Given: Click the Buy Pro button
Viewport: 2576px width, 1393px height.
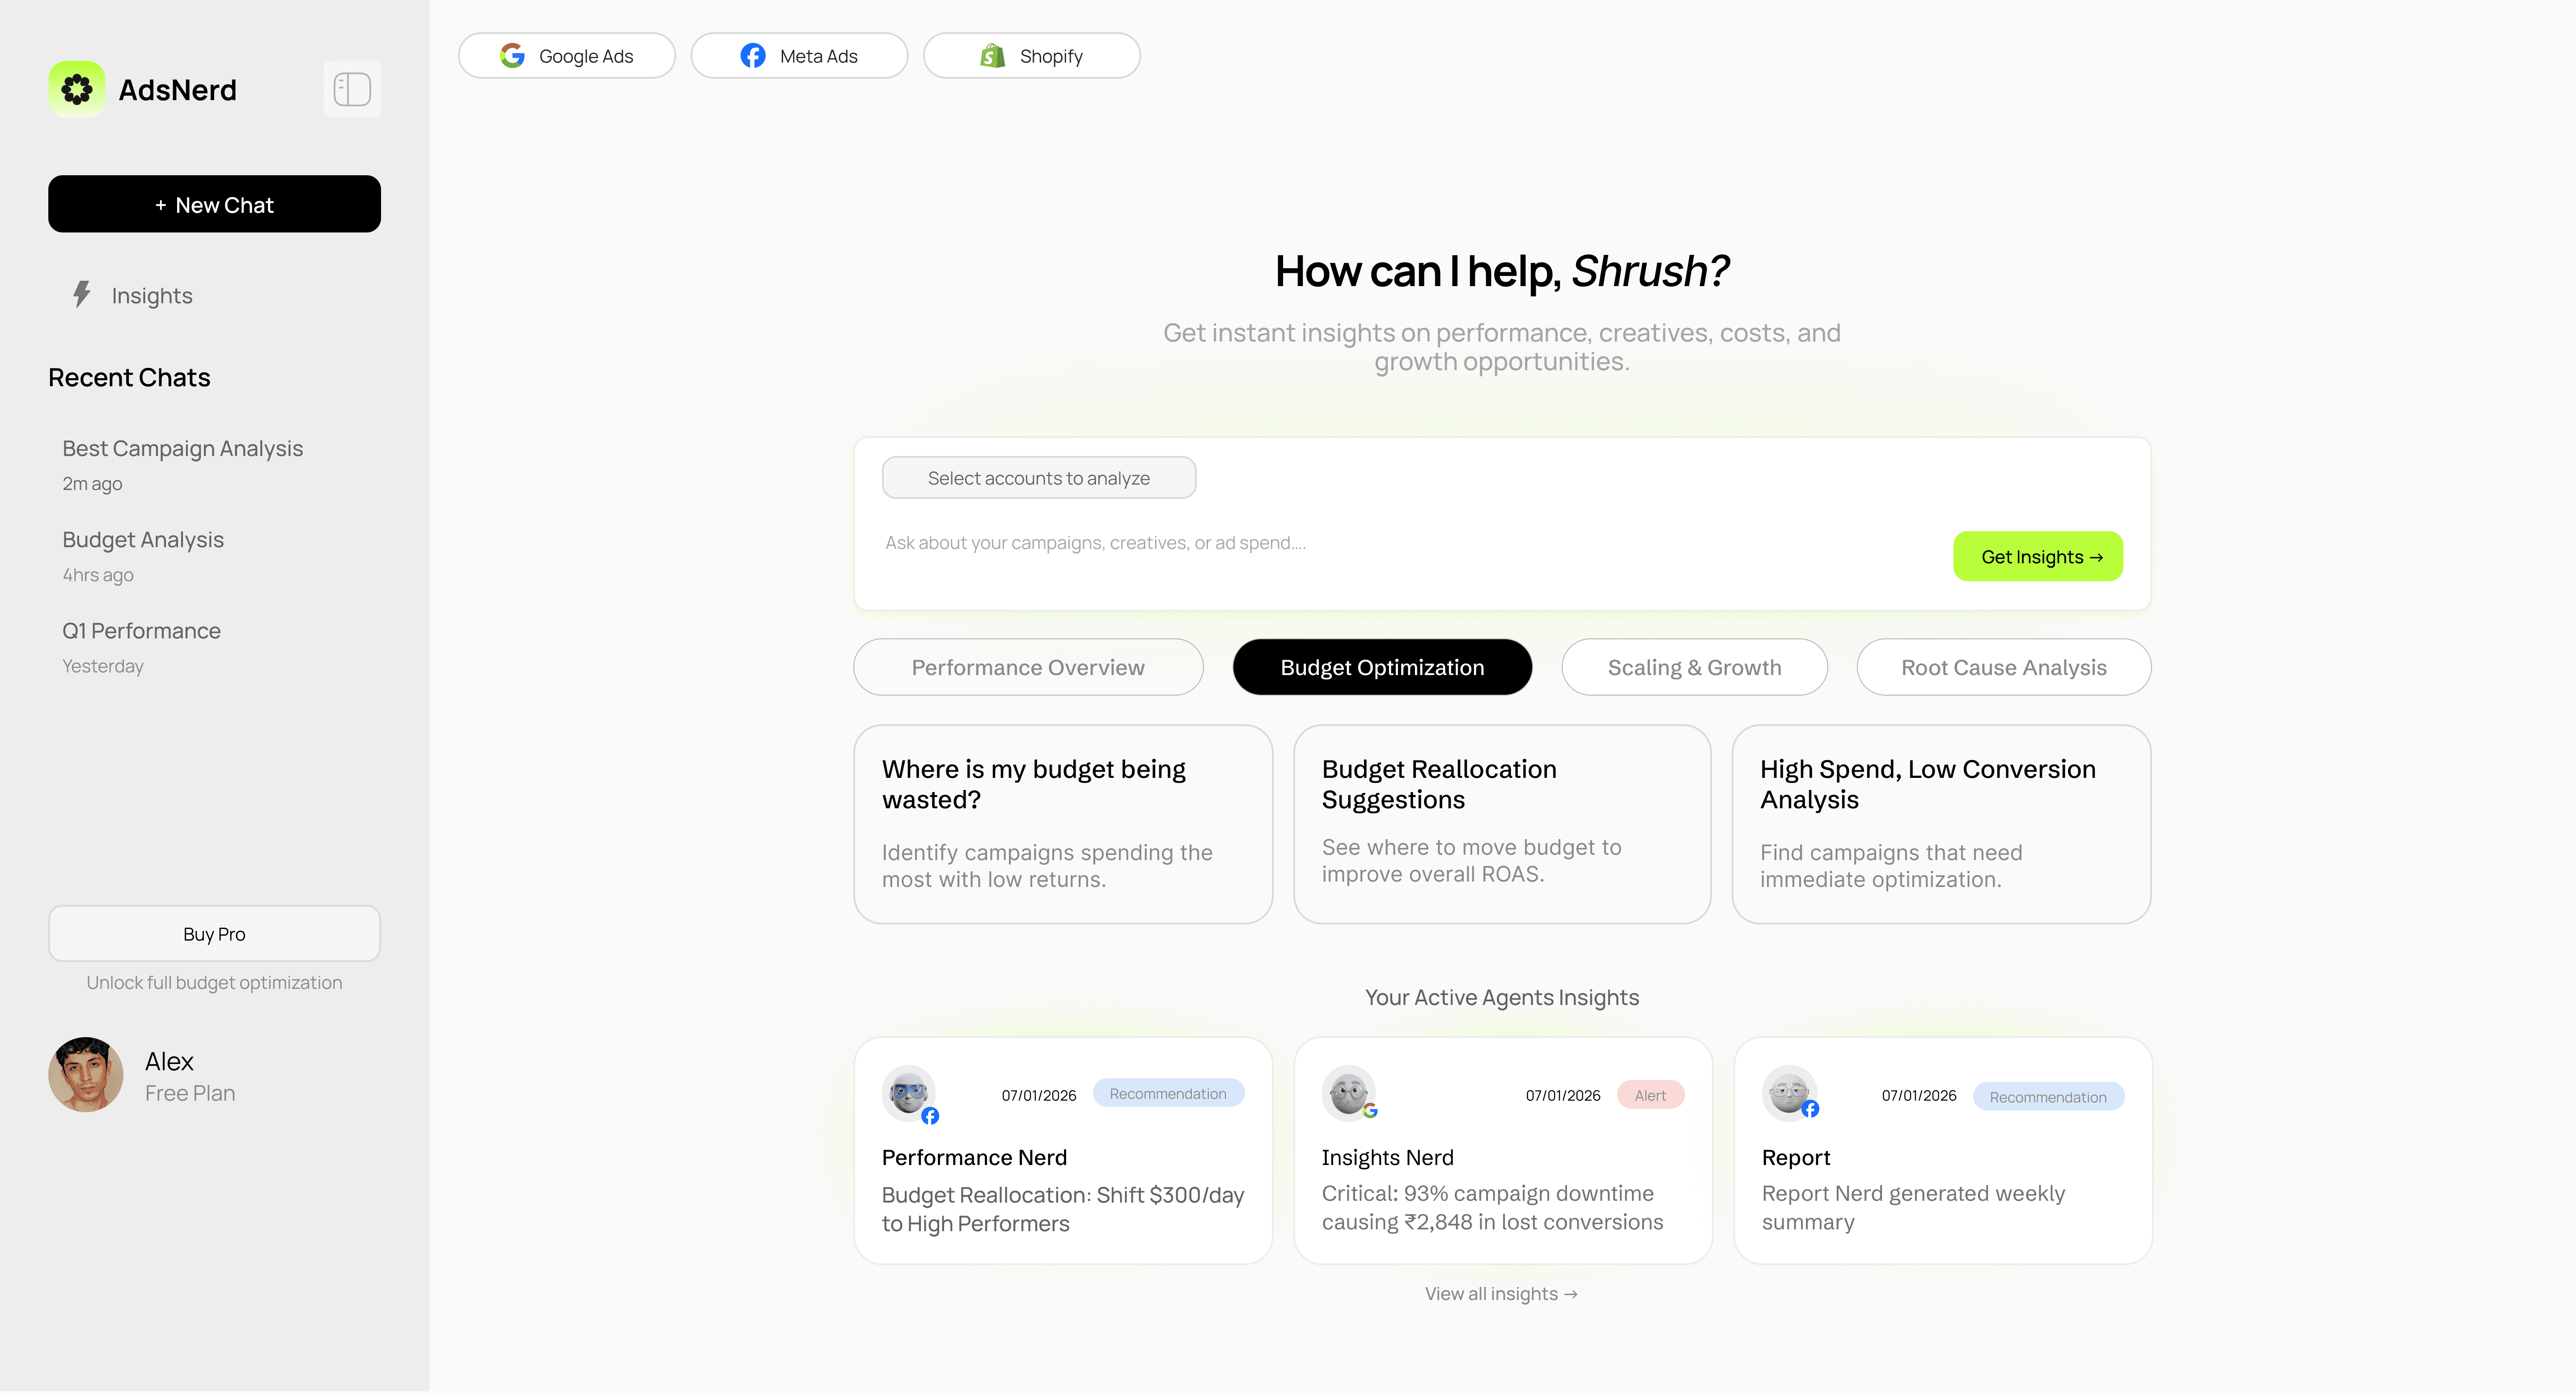Looking at the screenshot, I should (x=214, y=933).
